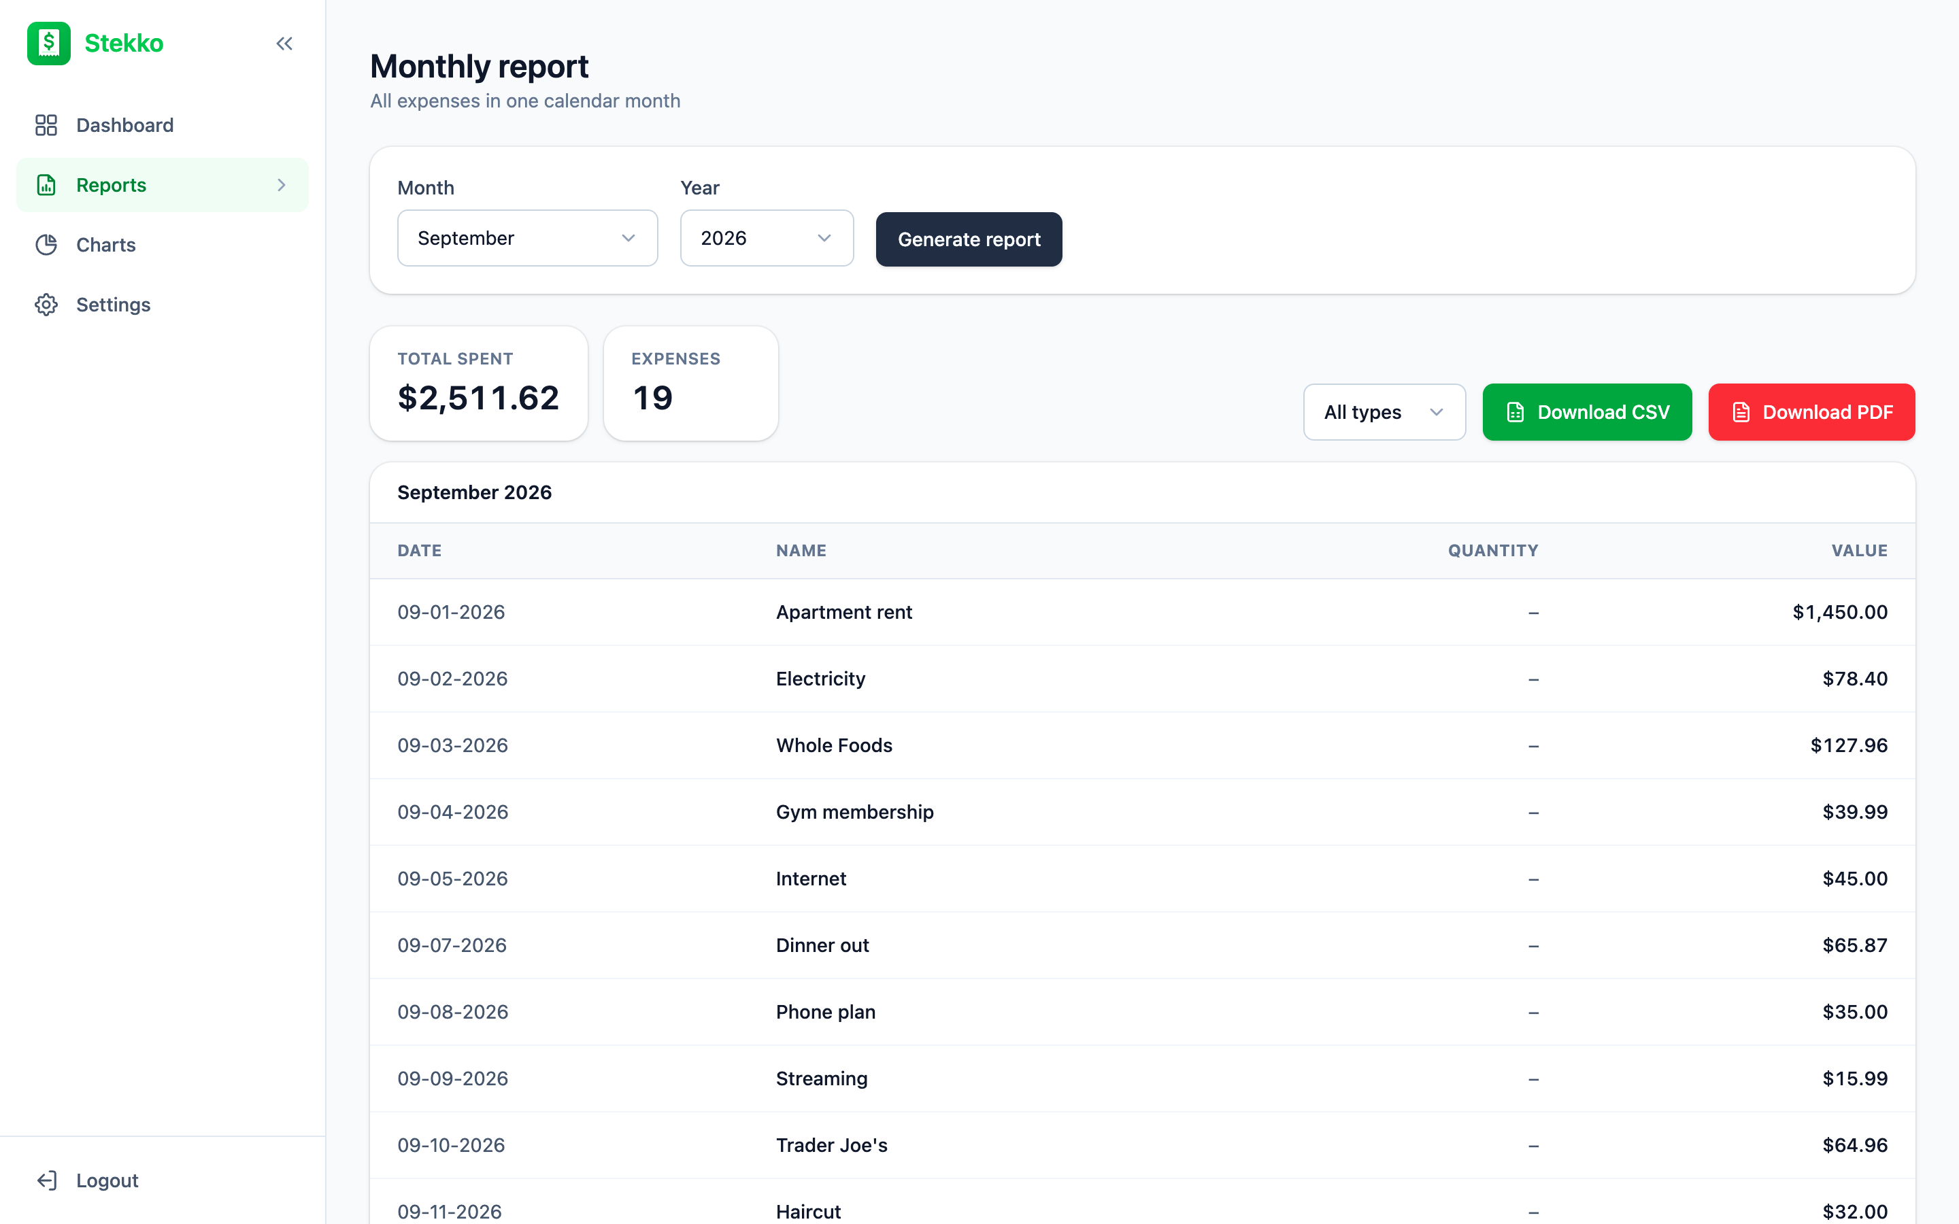1959x1224 pixels.
Task: Download the report as PDF
Action: (1811, 412)
